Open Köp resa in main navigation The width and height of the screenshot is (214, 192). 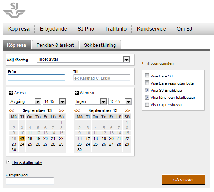[19, 29]
